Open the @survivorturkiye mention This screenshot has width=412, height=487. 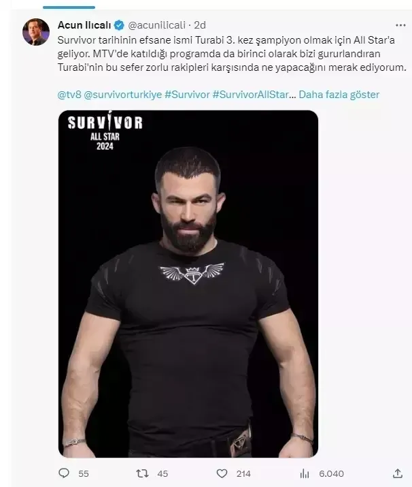[123, 95]
